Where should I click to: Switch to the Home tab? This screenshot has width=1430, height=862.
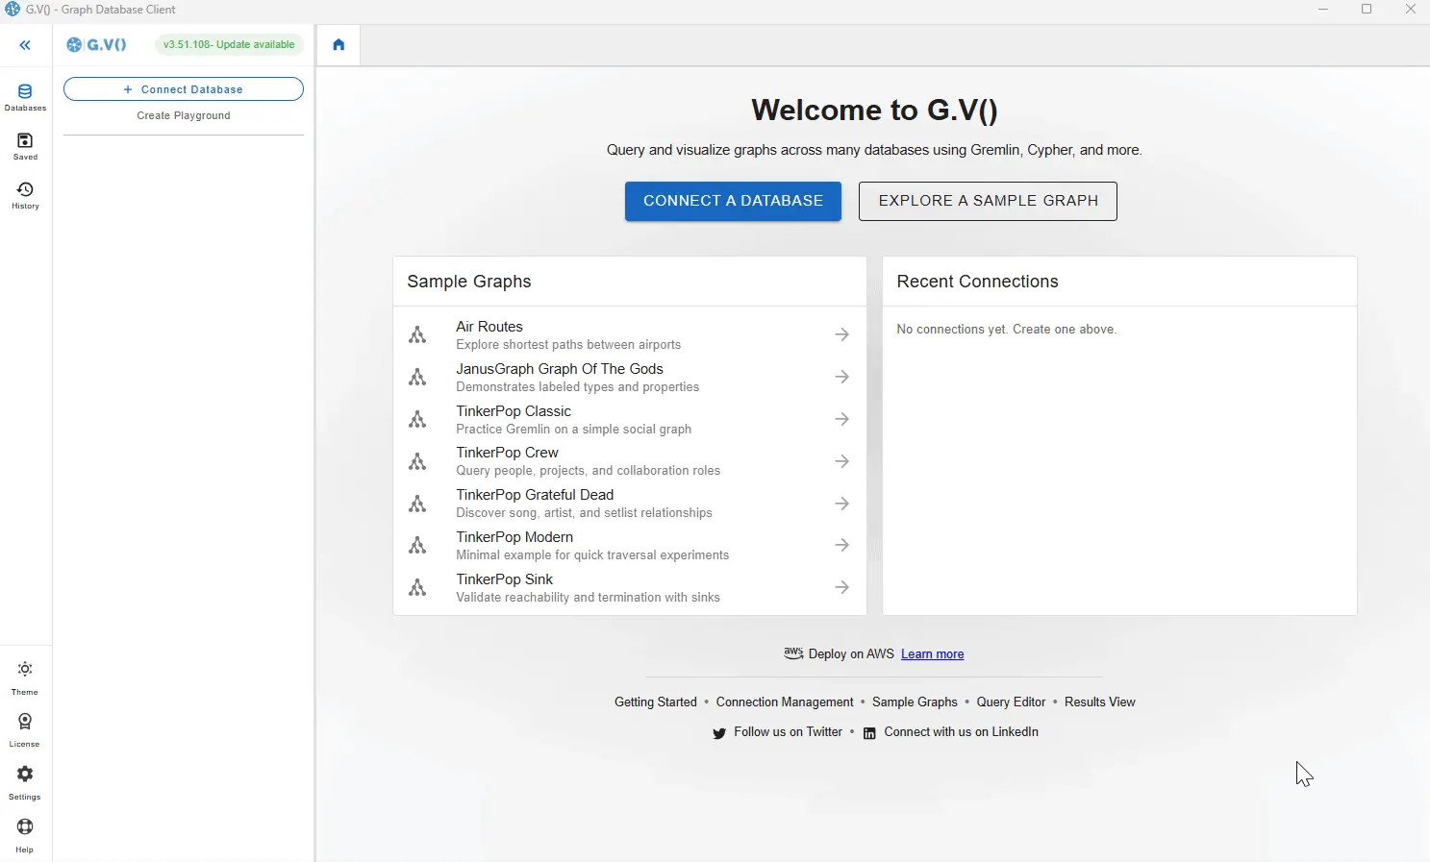[x=338, y=44]
